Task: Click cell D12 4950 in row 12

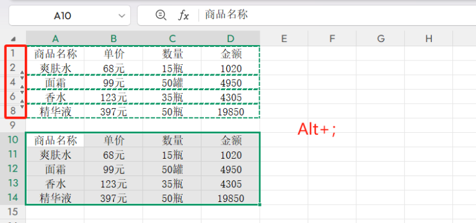Action: coord(231,169)
